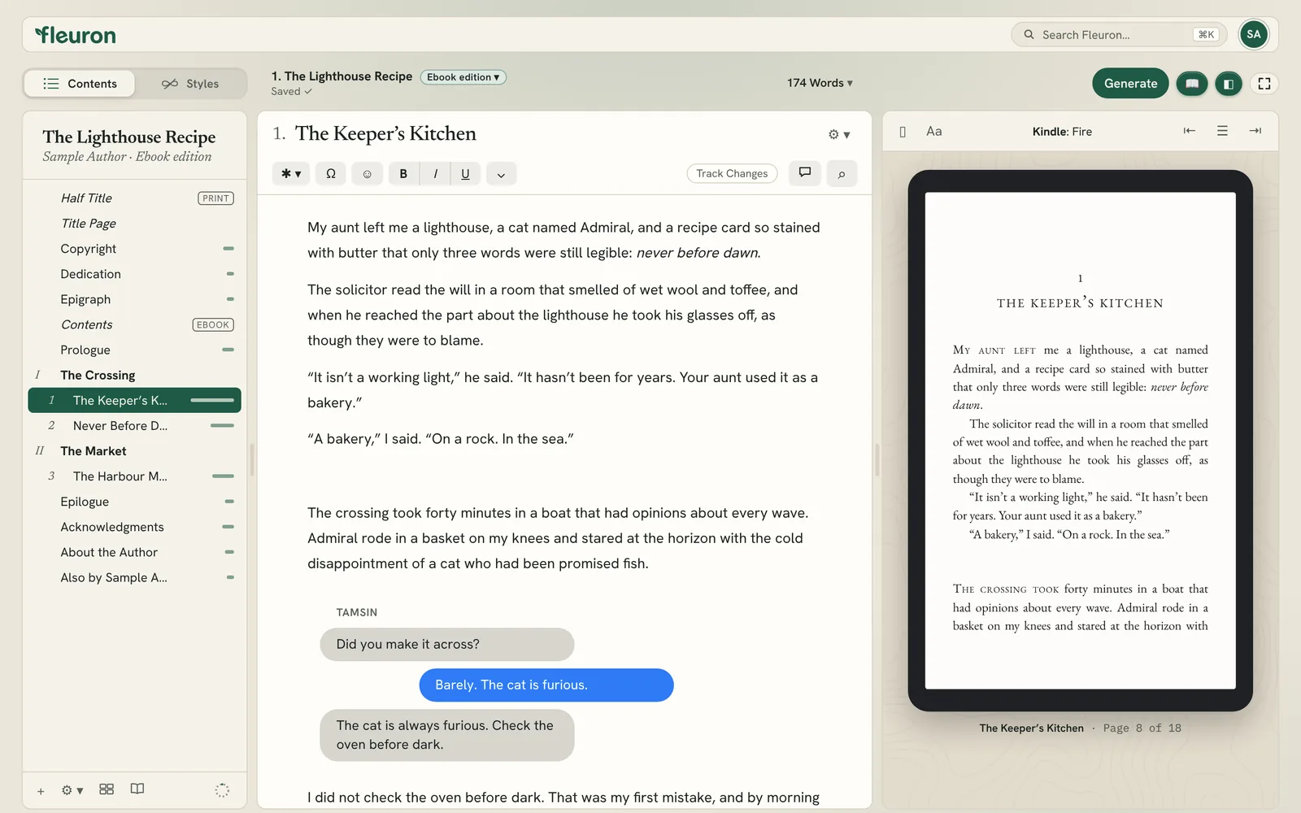Click the book preview icon near Generate

pyautogui.click(x=1192, y=84)
